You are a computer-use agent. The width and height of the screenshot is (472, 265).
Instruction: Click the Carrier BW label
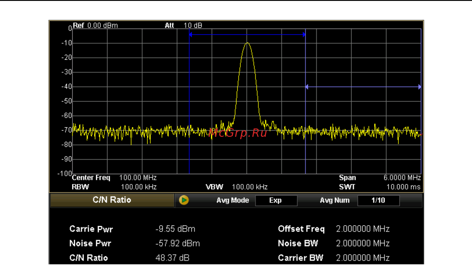point(301,258)
